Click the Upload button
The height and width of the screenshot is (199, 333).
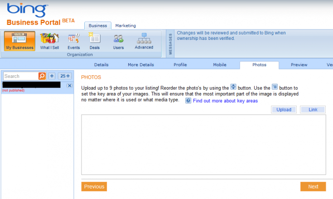click(284, 110)
